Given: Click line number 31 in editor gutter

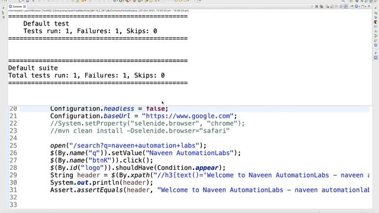Looking at the screenshot, I should point(13,190).
